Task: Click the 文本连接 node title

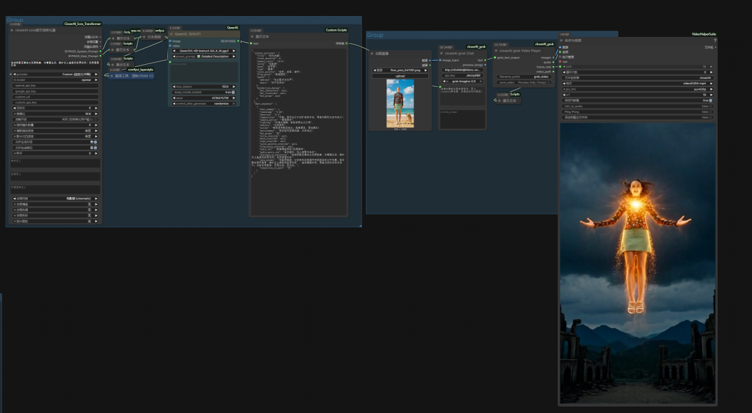Action: [x=153, y=37]
